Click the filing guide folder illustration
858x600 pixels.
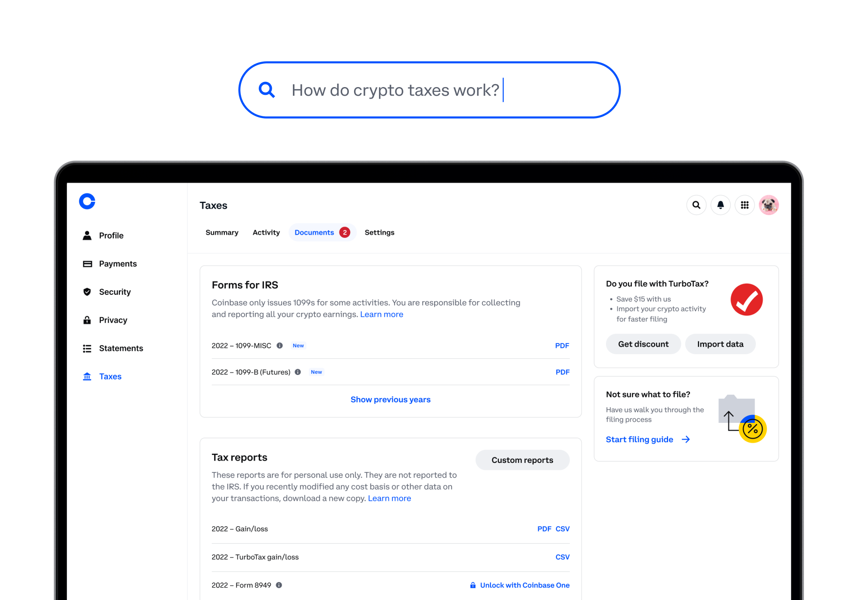(x=743, y=419)
